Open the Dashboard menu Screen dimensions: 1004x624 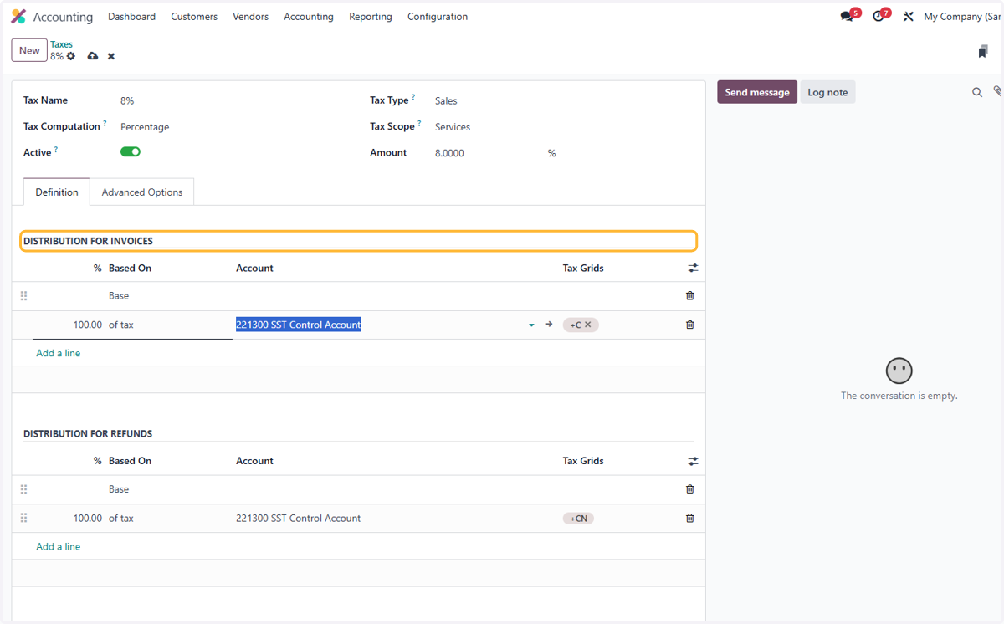pyautogui.click(x=131, y=17)
